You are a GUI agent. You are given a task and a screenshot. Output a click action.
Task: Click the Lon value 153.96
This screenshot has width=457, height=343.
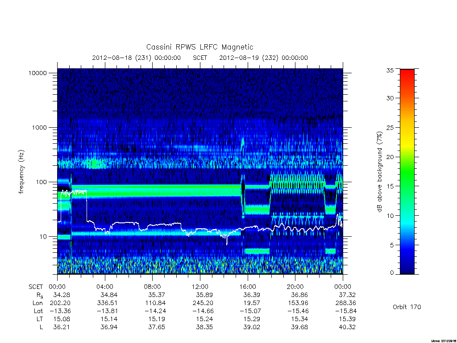click(x=298, y=303)
